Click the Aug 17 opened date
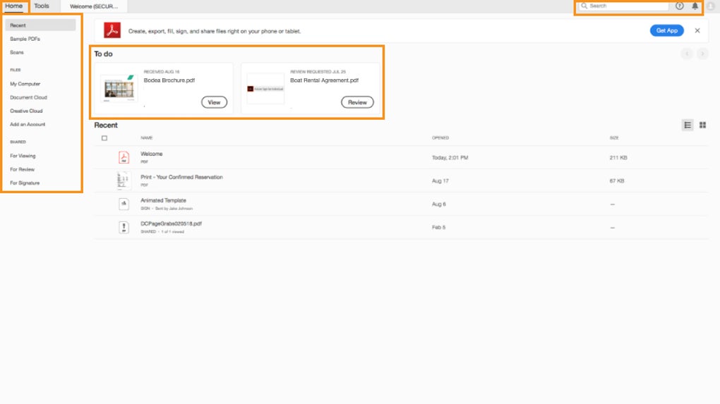720x404 pixels. pos(440,180)
